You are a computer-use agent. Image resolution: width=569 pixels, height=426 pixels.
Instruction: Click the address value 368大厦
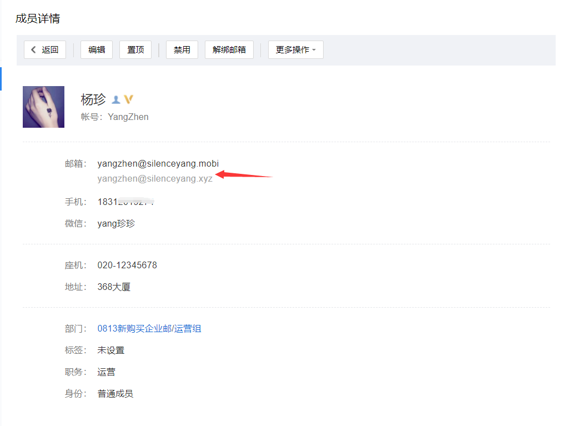114,287
